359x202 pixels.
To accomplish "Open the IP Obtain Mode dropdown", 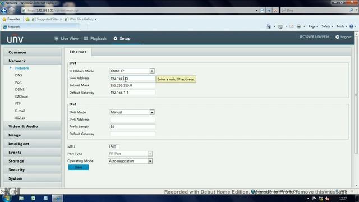I will click(132, 71).
